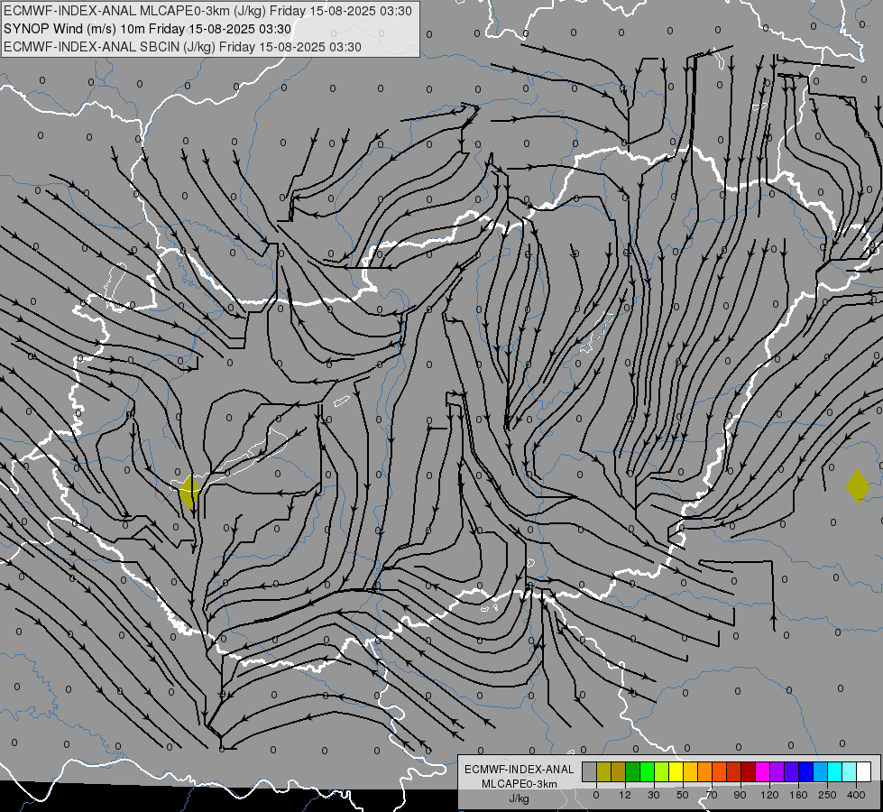Click the white legend swatch
The width and height of the screenshot is (883, 812).
pyautogui.click(x=864, y=771)
